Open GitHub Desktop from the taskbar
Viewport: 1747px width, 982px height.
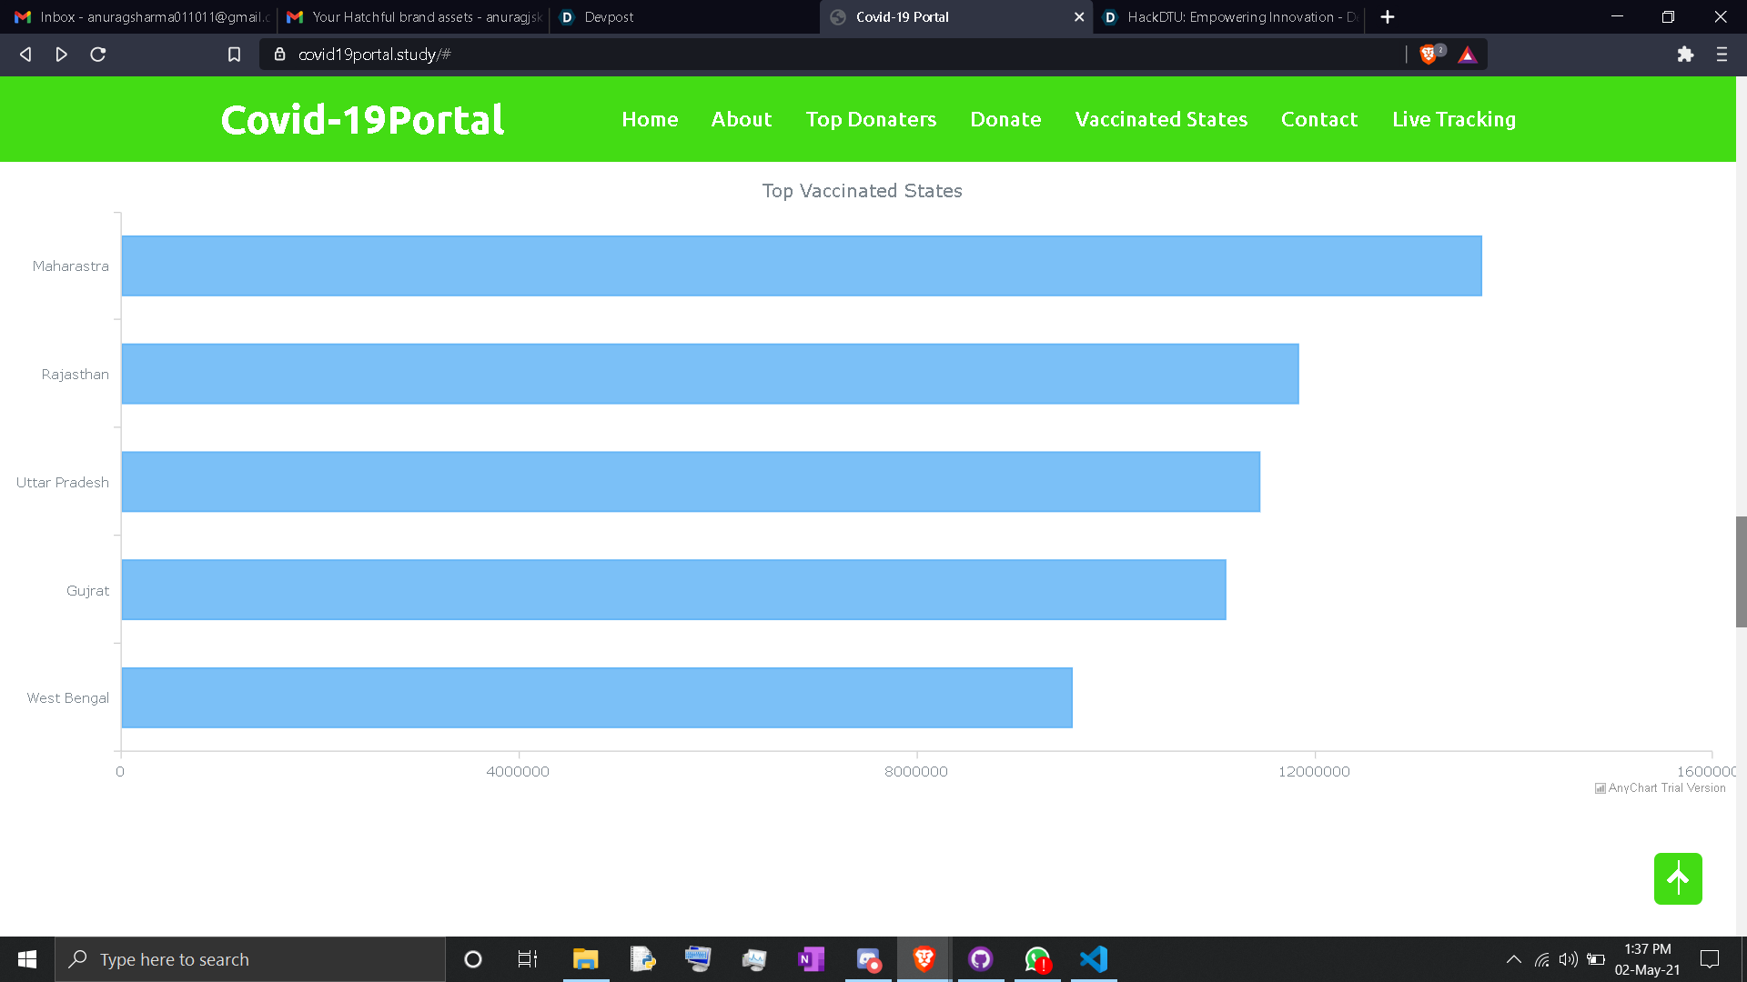[980, 959]
